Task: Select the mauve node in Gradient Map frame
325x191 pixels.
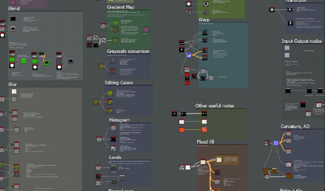Action: 146,29
